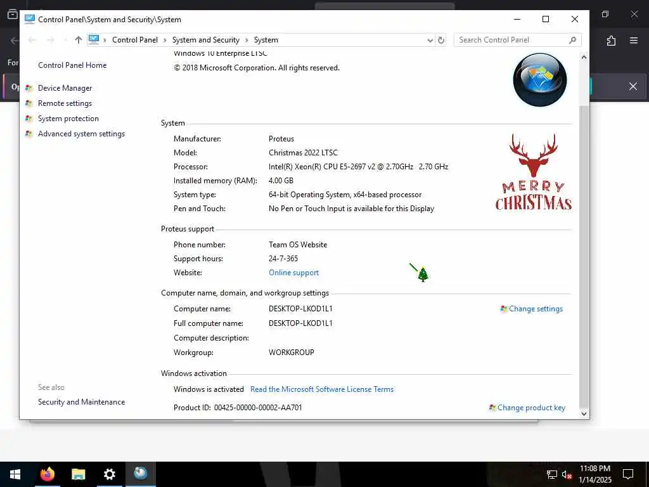Close the banner in the browser window

pos(633,86)
